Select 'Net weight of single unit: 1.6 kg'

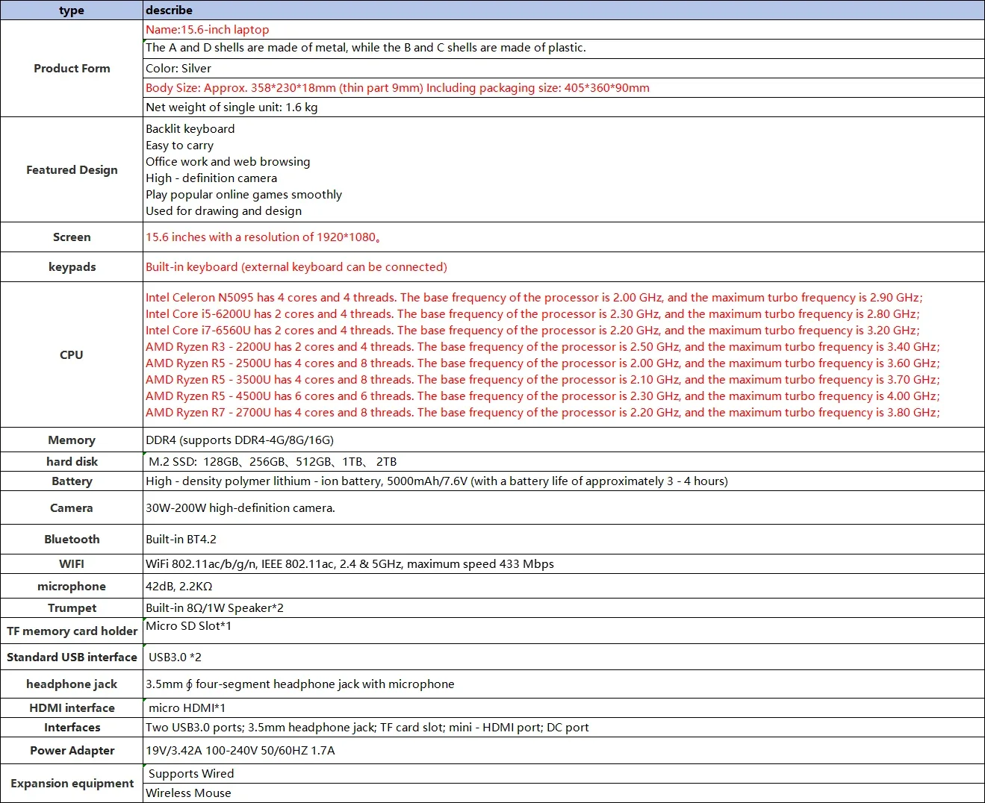[564, 107]
